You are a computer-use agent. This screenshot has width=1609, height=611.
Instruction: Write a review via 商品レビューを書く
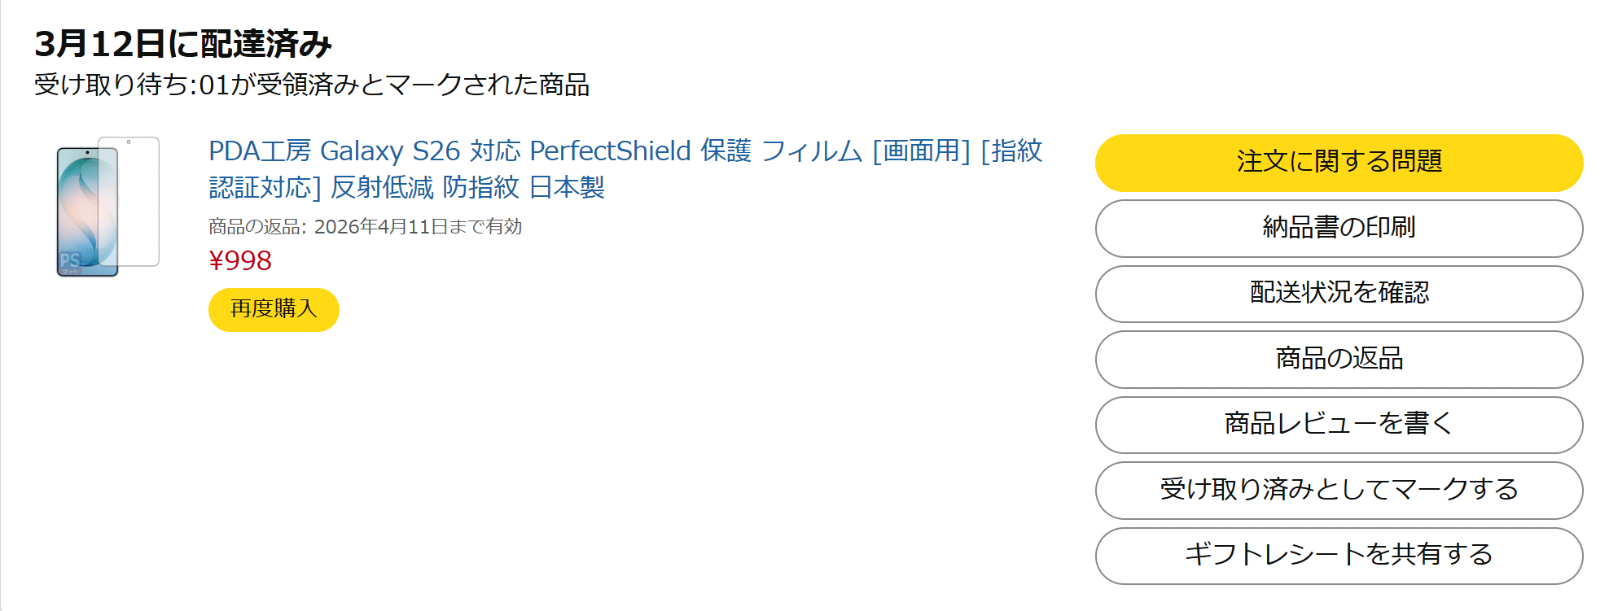[1339, 425]
